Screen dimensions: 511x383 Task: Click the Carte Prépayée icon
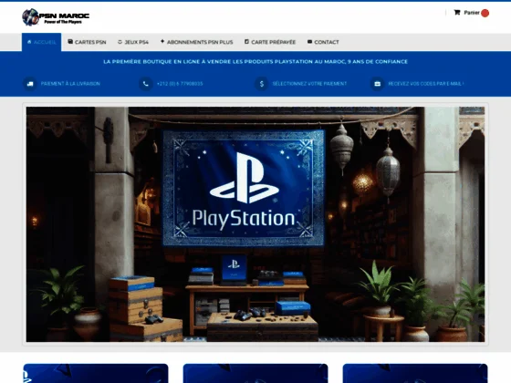(246, 42)
